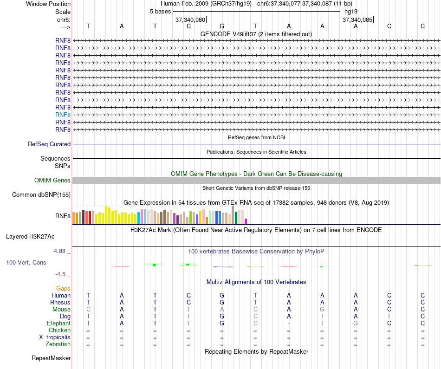This screenshot has height=369, width=441.
Task: Click the 5 bases scale bar label
Action: [160, 12]
